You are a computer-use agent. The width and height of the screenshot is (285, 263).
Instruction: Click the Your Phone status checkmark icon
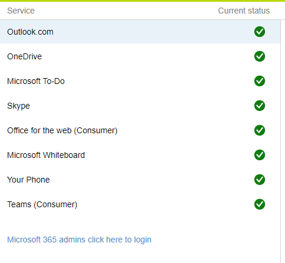click(x=260, y=180)
